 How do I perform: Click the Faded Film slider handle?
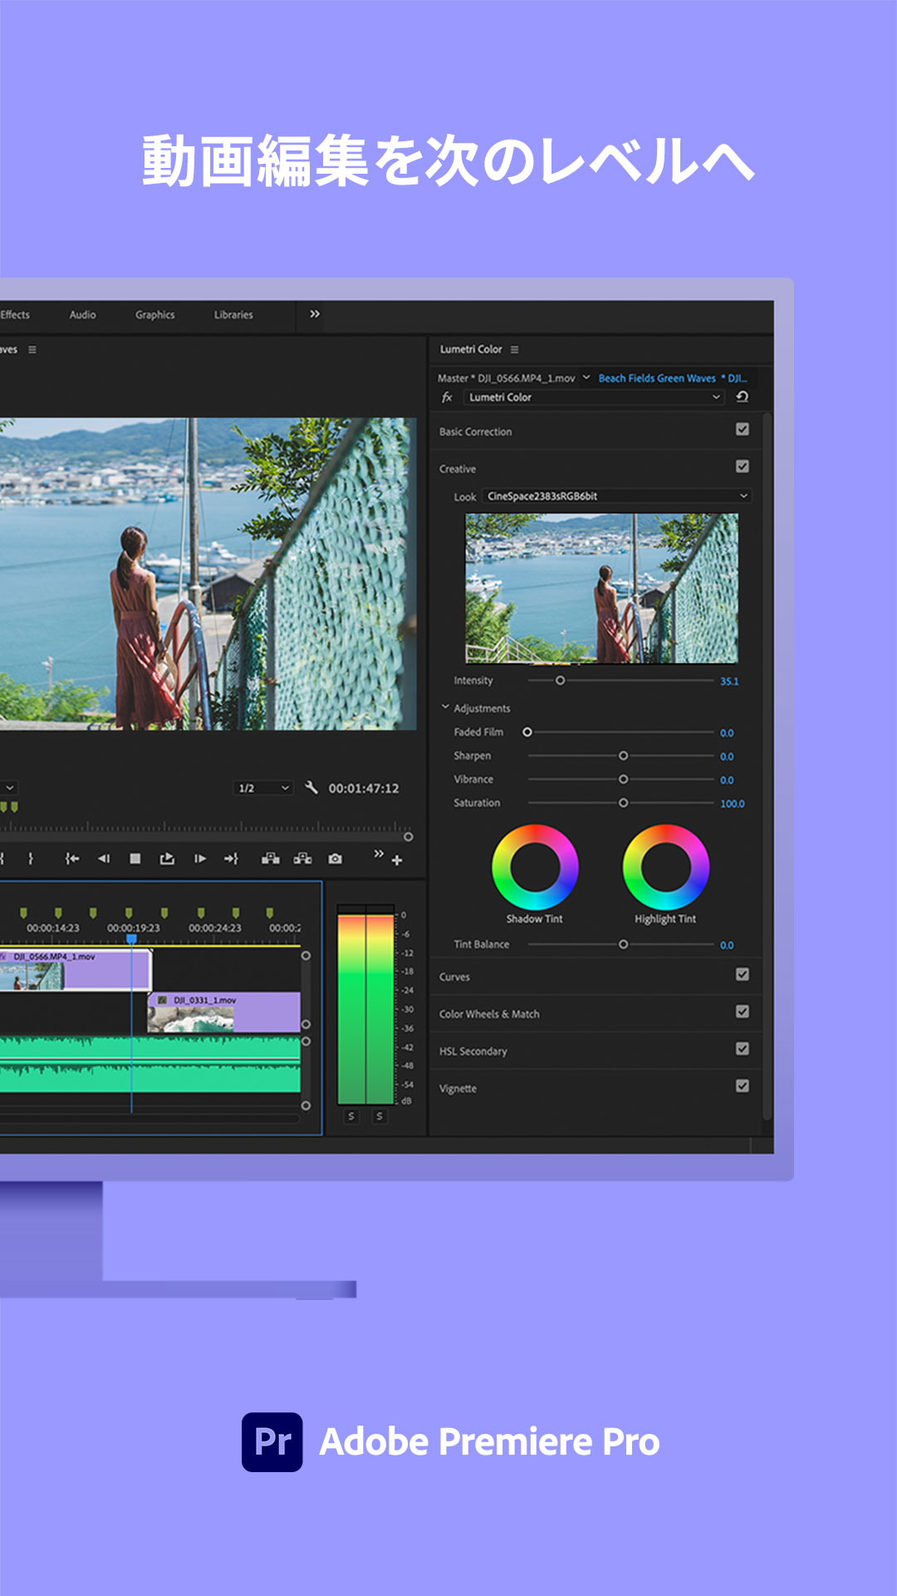pyautogui.click(x=527, y=732)
